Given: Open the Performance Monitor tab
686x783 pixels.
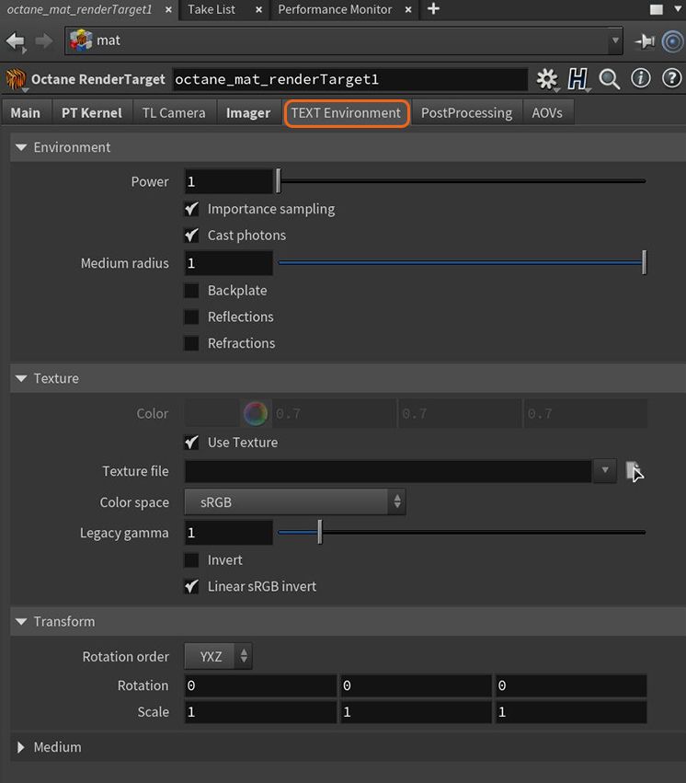Looking at the screenshot, I should click(x=335, y=10).
